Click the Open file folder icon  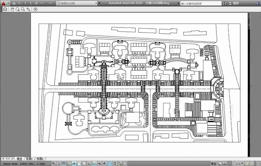pyautogui.click(x=20, y=3)
